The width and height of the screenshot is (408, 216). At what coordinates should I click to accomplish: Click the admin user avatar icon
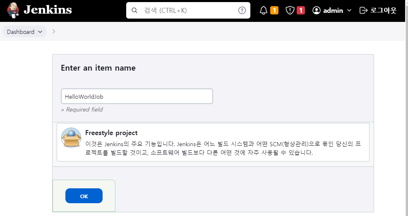click(x=317, y=10)
